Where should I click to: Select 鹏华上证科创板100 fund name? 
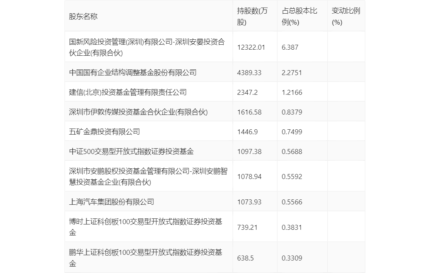(146, 258)
